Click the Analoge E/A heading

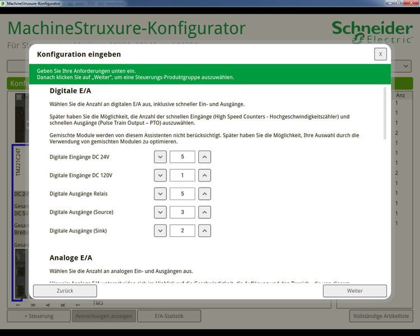(x=71, y=258)
